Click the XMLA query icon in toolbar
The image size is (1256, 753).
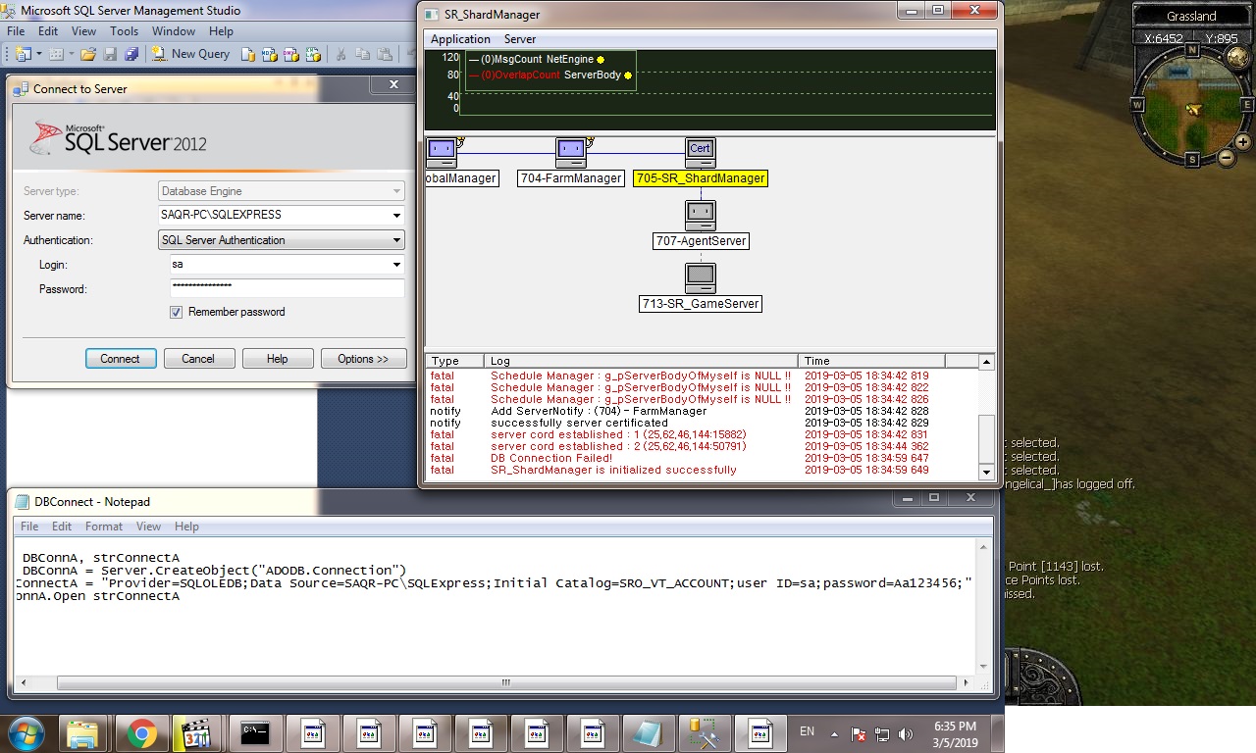(311, 54)
